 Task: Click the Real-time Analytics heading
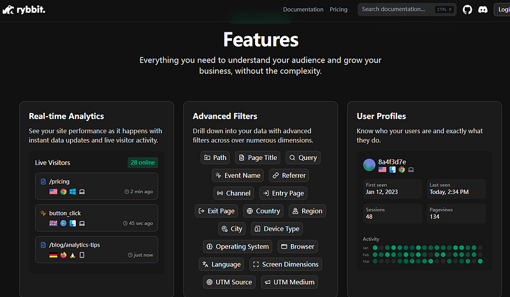tap(66, 116)
